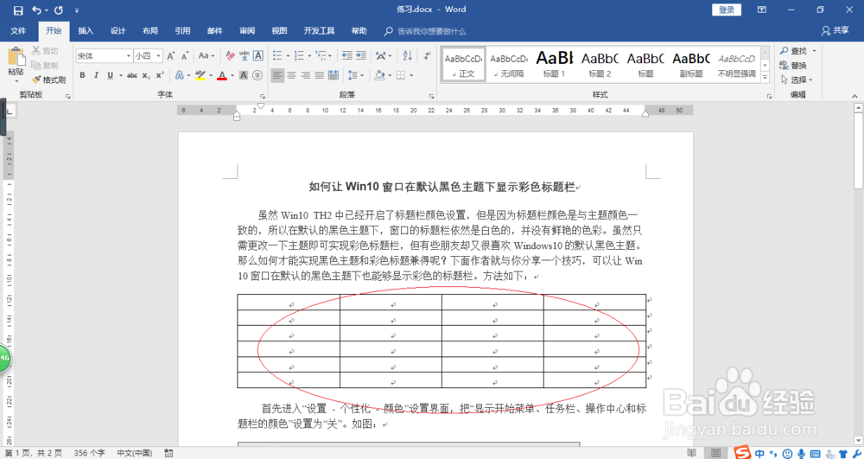Open the change case (Aa) dropdown
The width and height of the screenshot is (864, 459).
(x=206, y=55)
